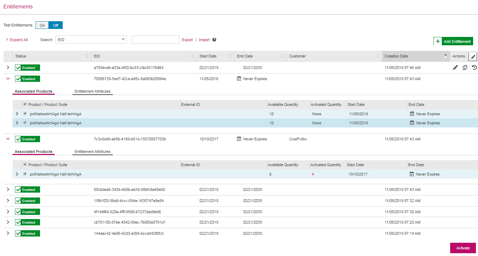
Task: Open the Search field EID dropdown
Action: click(91, 40)
